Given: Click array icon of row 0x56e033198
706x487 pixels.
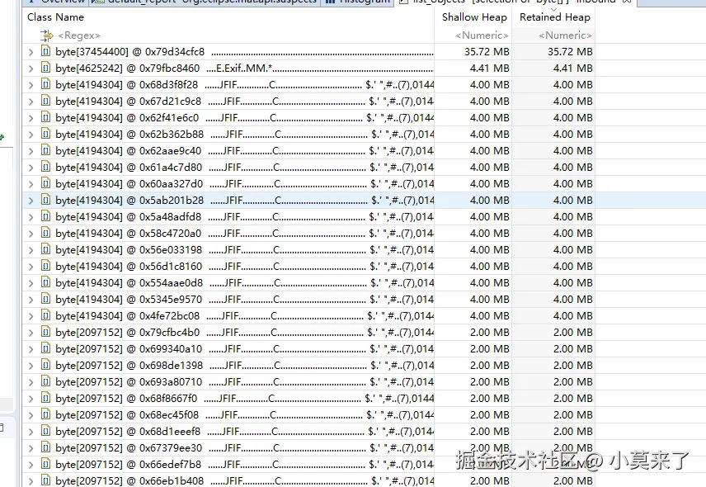Looking at the screenshot, I should tap(45, 249).
